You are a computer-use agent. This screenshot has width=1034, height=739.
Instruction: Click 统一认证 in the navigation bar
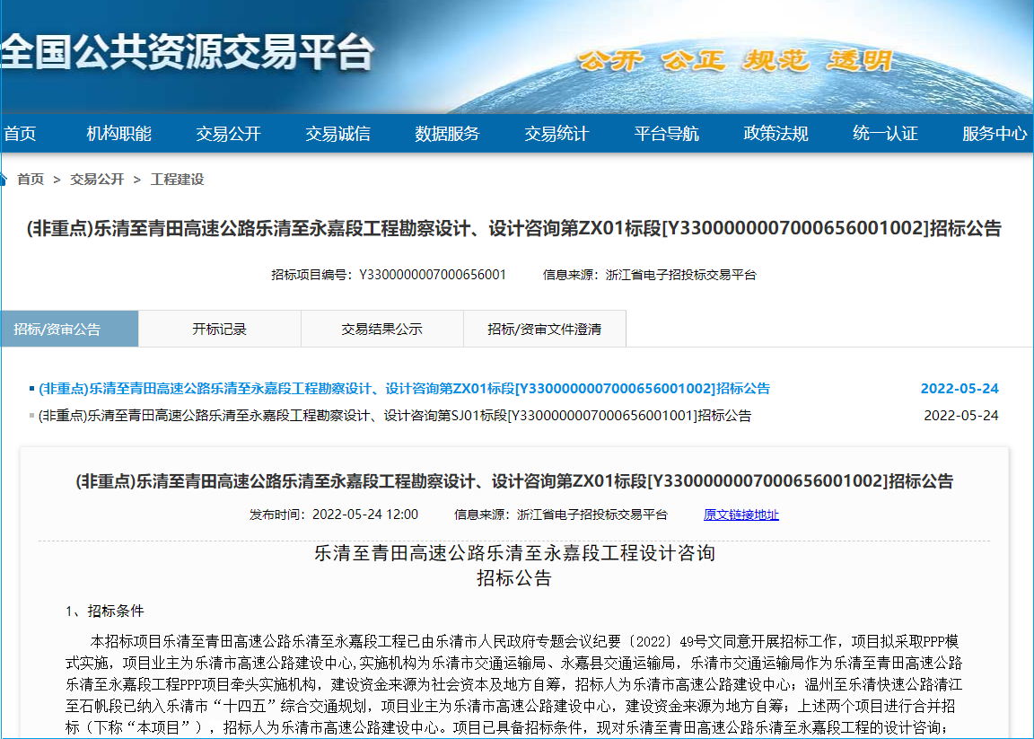tap(885, 134)
